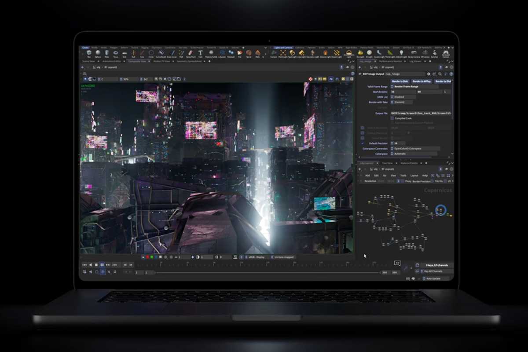Select the Draw Curve shelf tool
This screenshot has width=528, height=352.
pyautogui.click(x=172, y=53)
